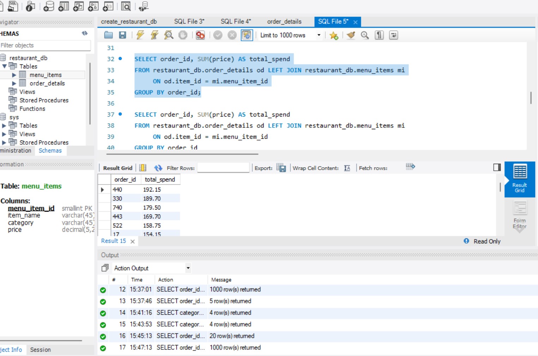This screenshot has height=356, width=538.
Task: Create a new function icon
Action: point(108,6)
